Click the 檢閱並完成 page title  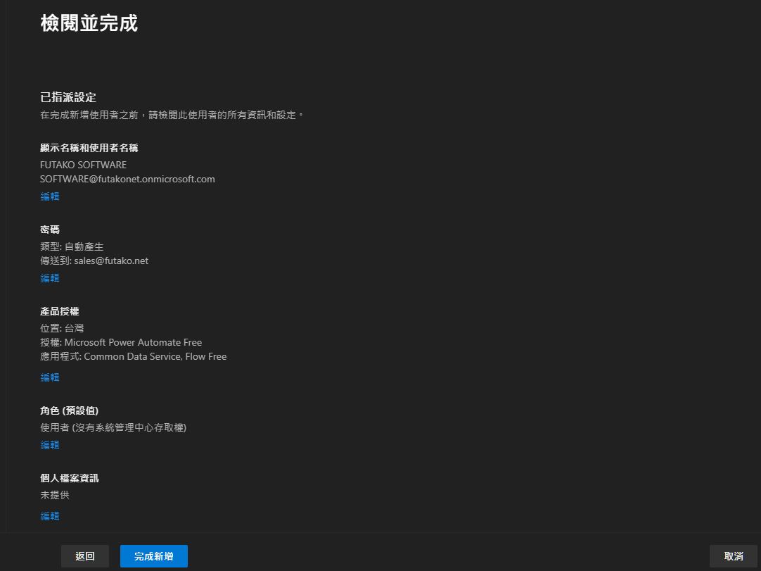[x=89, y=23]
